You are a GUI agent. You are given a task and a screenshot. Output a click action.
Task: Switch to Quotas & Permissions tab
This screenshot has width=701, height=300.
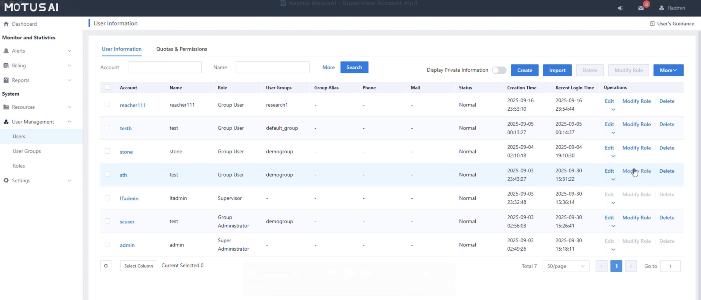(182, 49)
